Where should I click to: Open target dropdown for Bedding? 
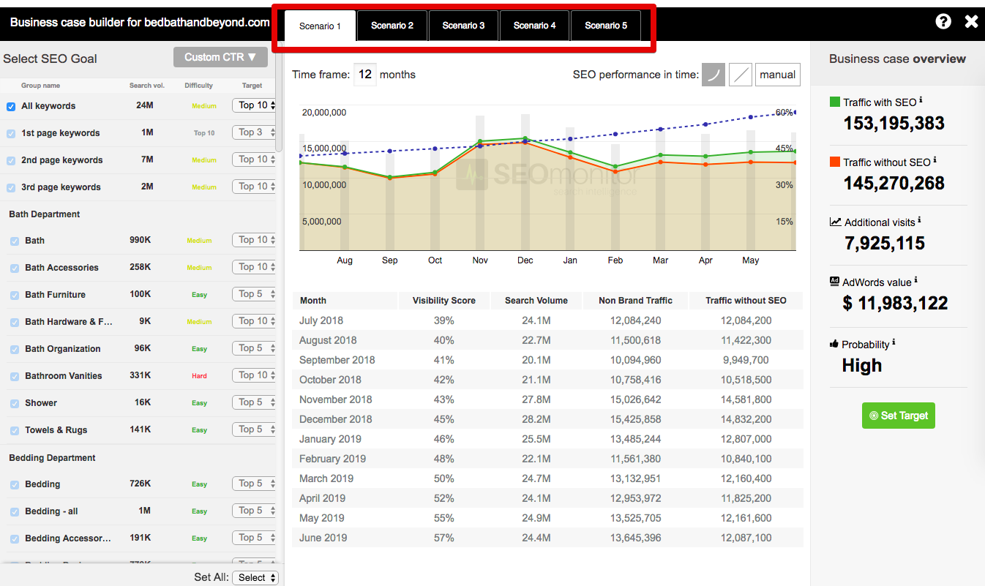click(254, 484)
